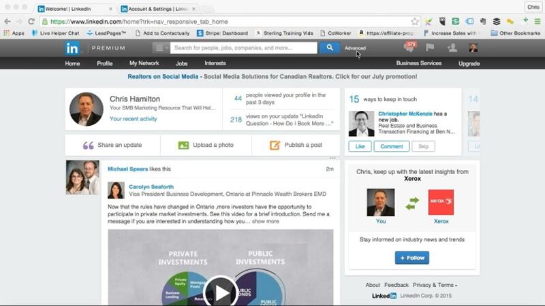Open Michael Spears profile link

pos(127,169)
